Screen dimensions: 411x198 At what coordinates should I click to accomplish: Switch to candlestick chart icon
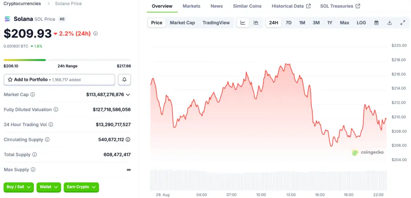coord(256,23)
